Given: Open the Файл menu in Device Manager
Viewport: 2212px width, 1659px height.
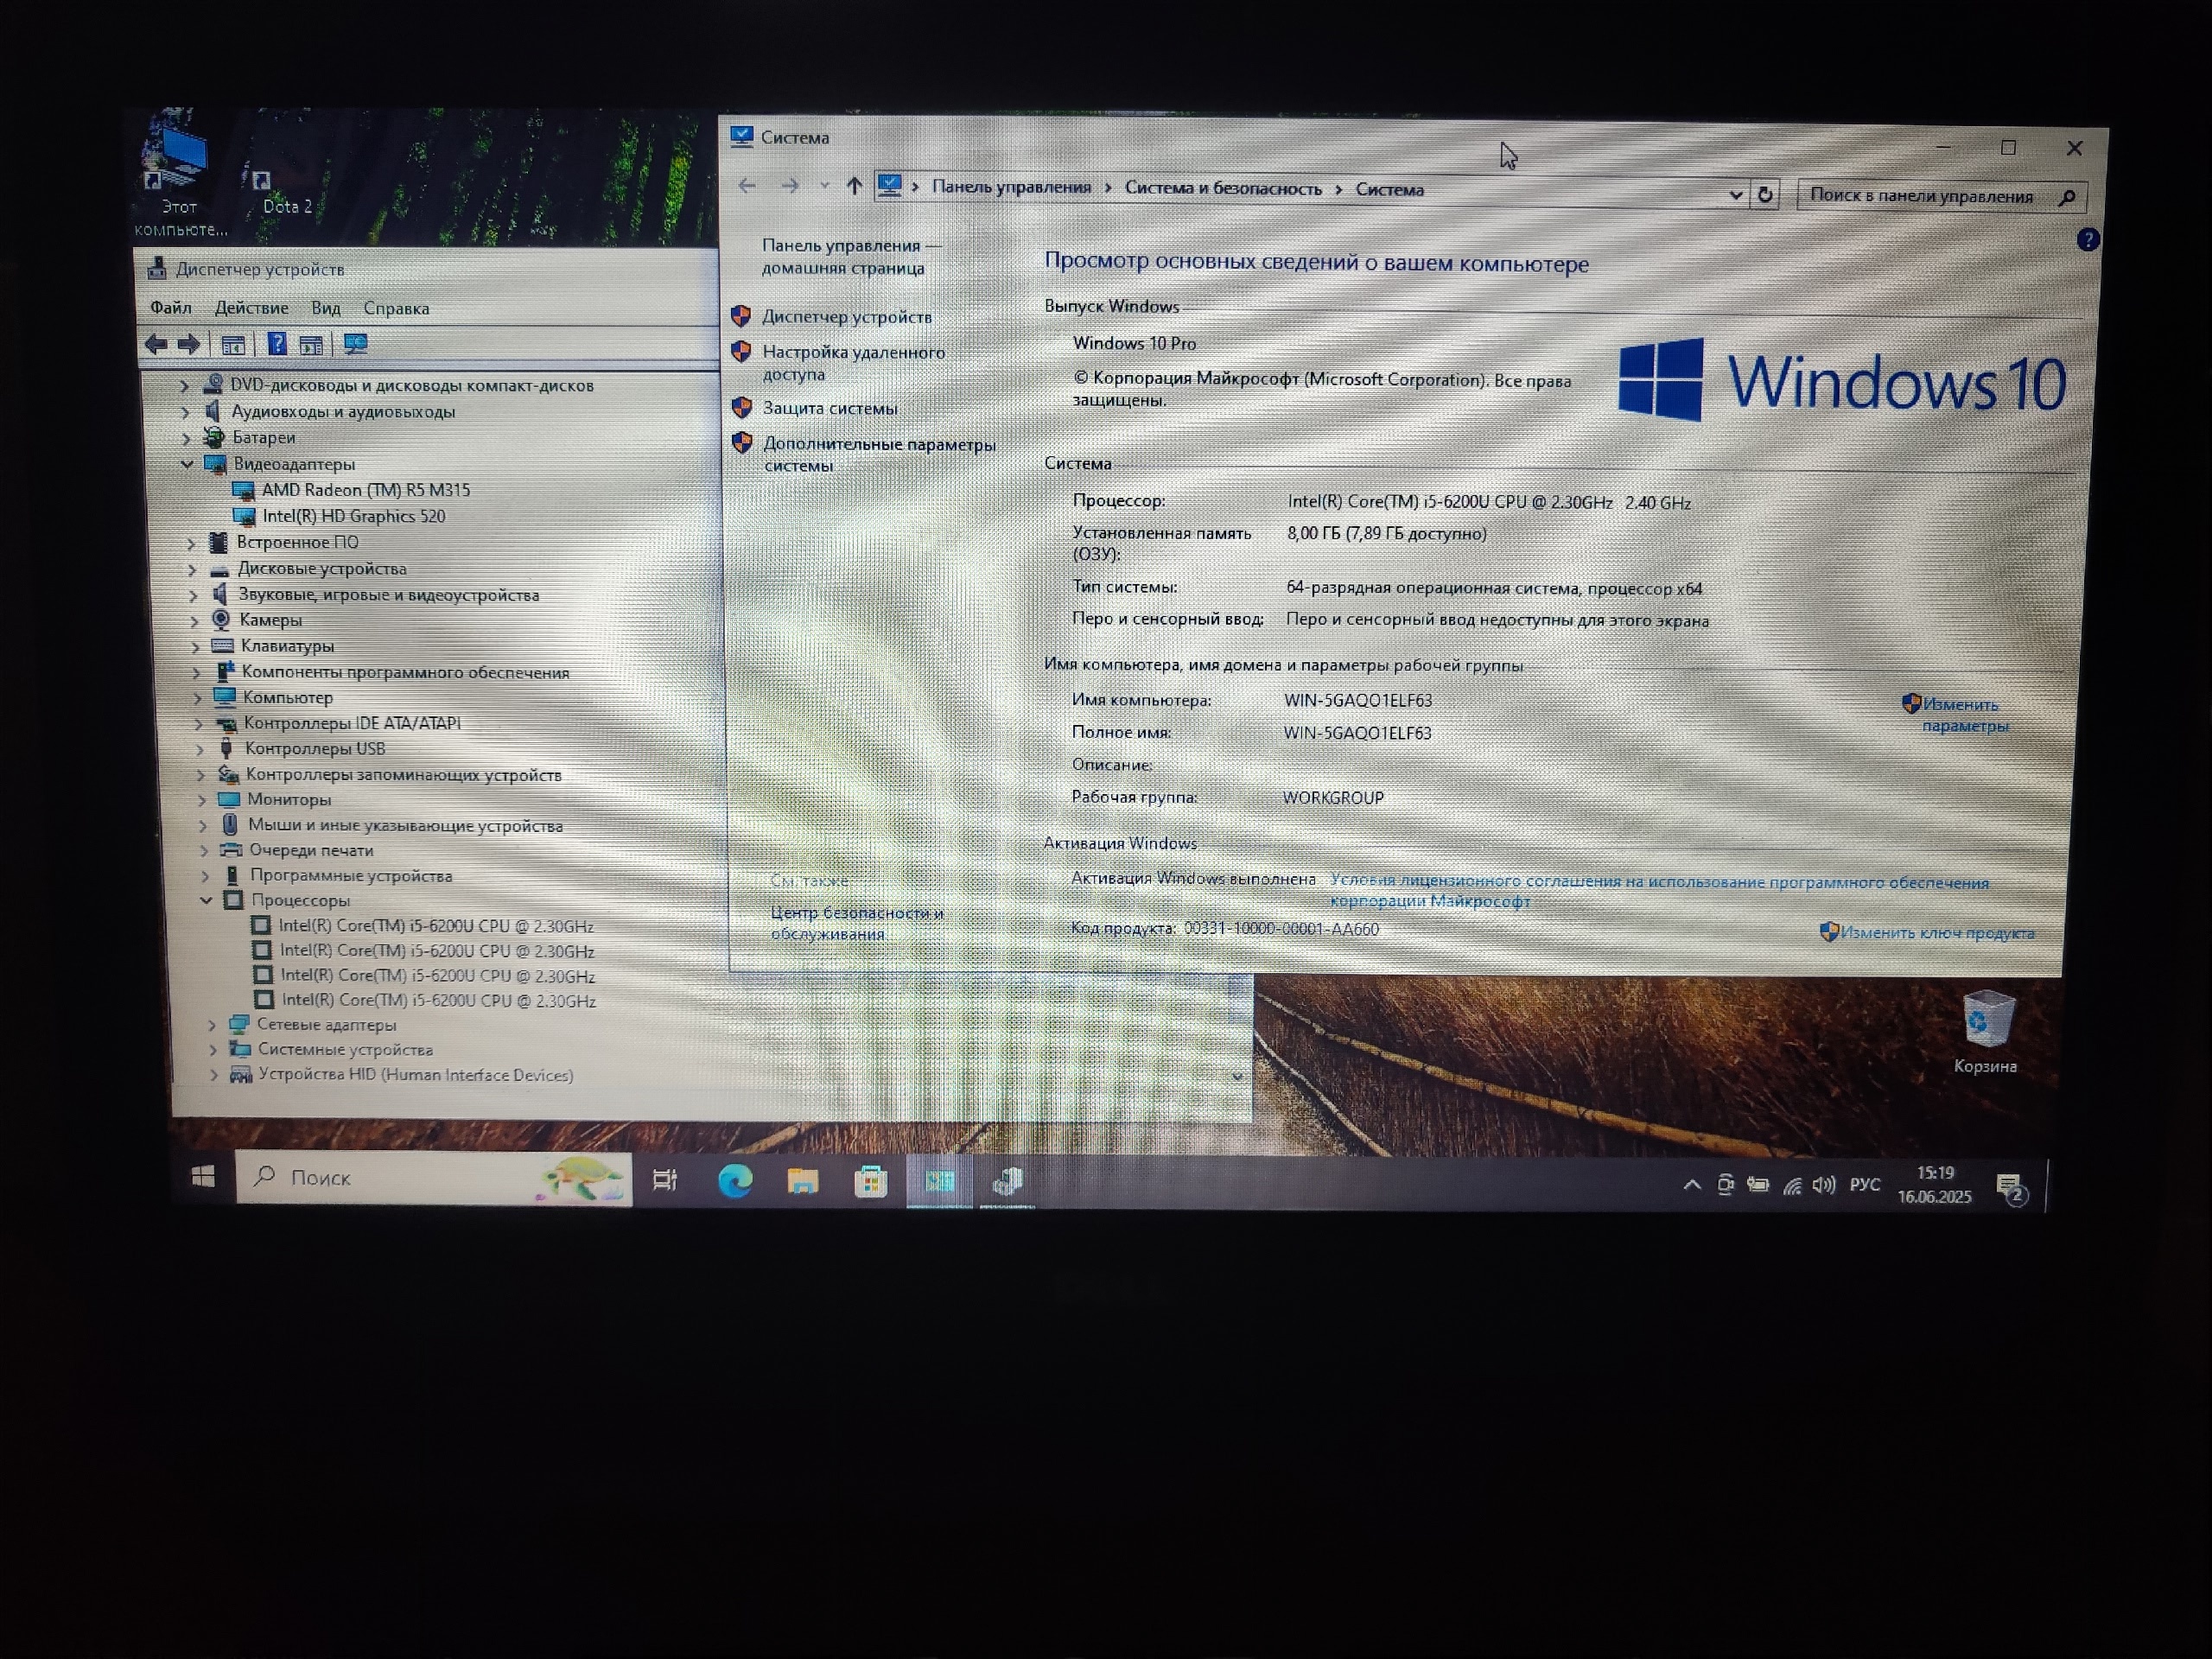Looking at the screenshot, I should tap(171, 307).
